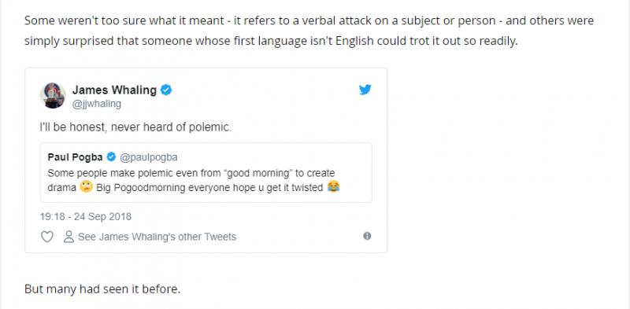Click the crying-laughing emoji
Image resolution: width=630 pixels, height=309 pixels.
tap(333, 186)
